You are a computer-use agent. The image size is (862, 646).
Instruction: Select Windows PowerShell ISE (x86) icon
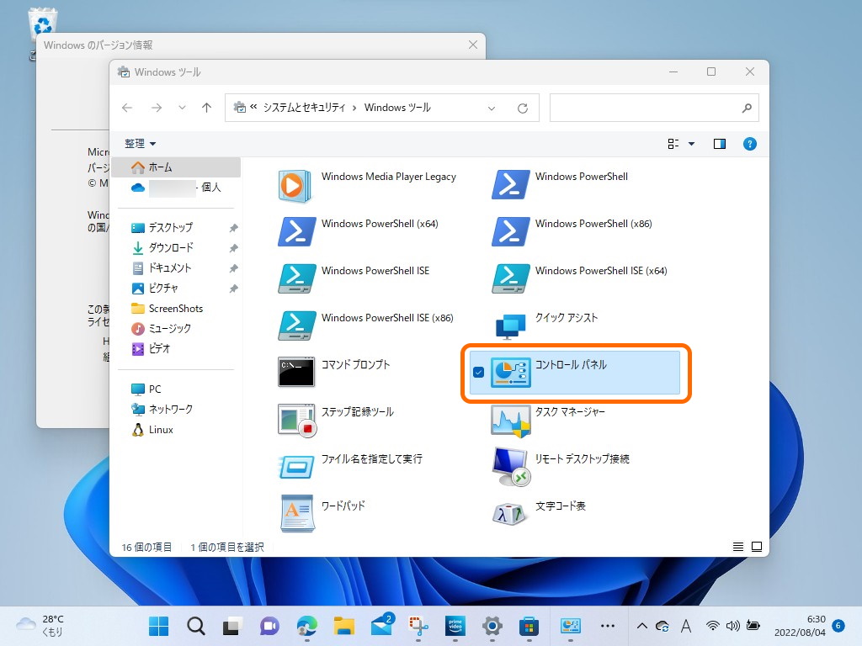click(x=297, y=326)
